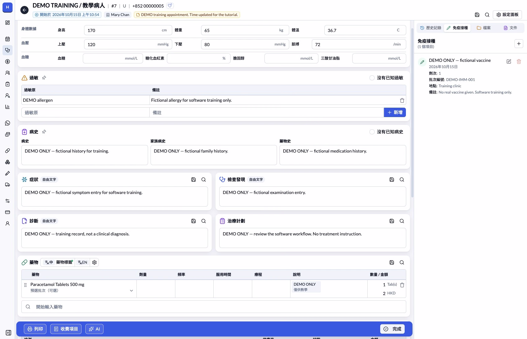Collapse the left sidebar panel
Image resolution: width=527 pixels, height=339 pixels.
(x=8, y=333)
